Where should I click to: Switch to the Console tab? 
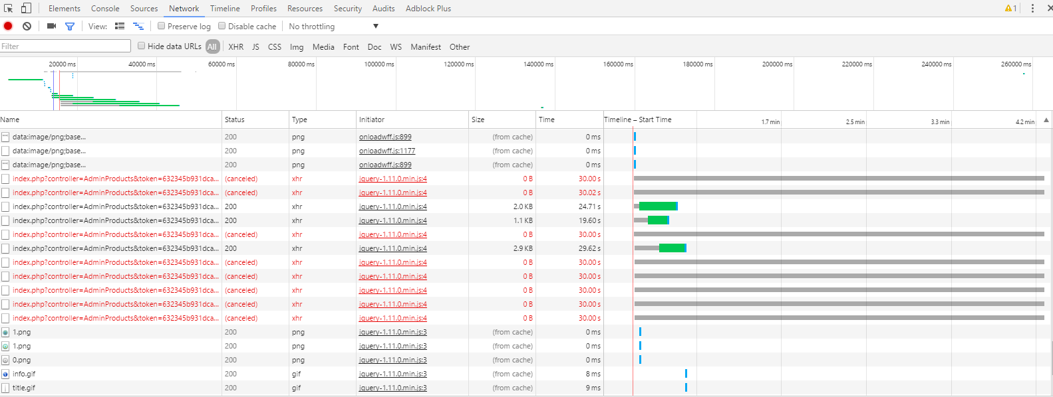pyautogui.click(x=105, y=9)
